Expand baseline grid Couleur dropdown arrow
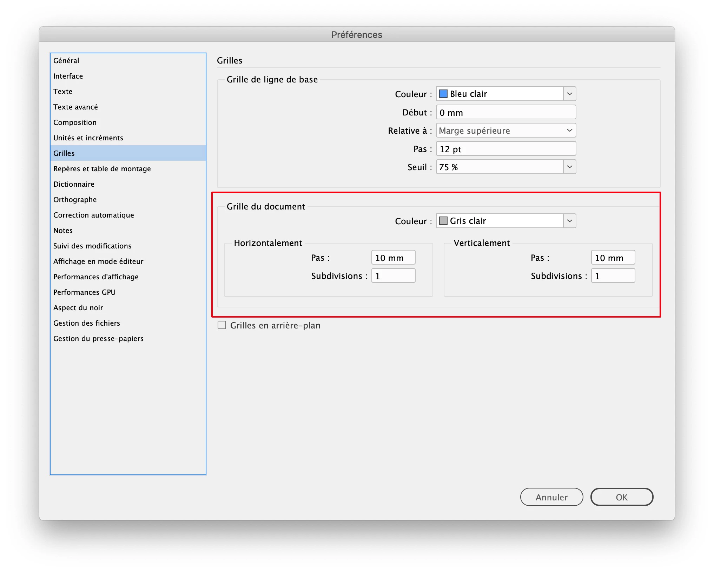 [x=569, y=94]
